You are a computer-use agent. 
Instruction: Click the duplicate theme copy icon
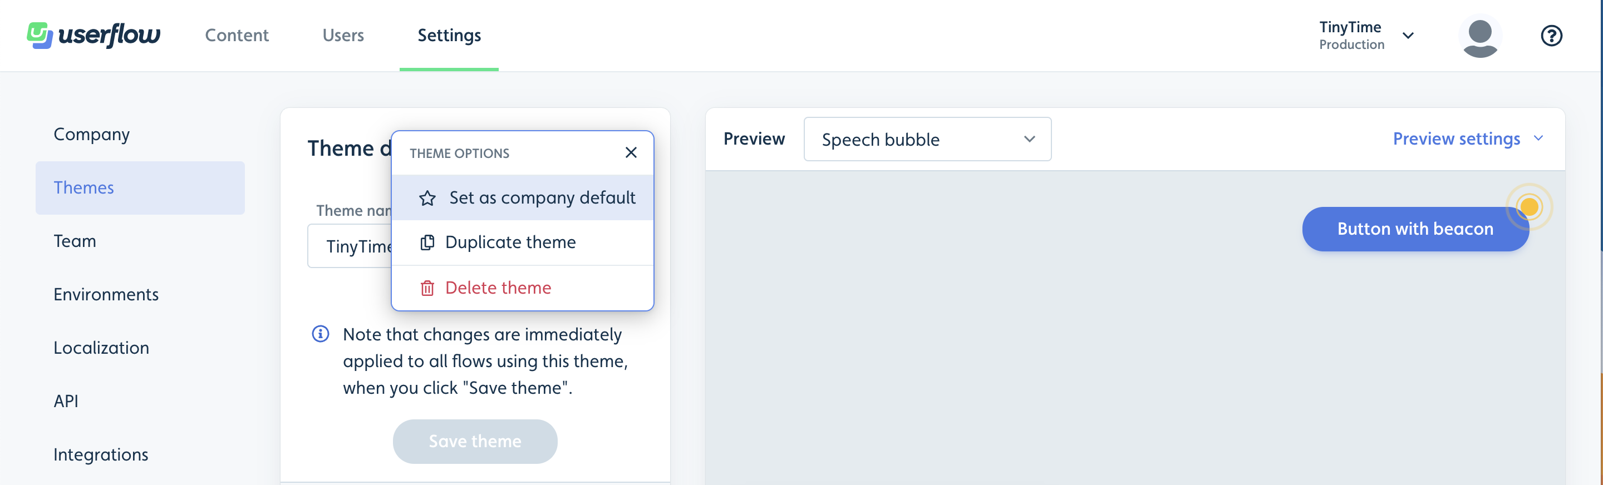427,242
